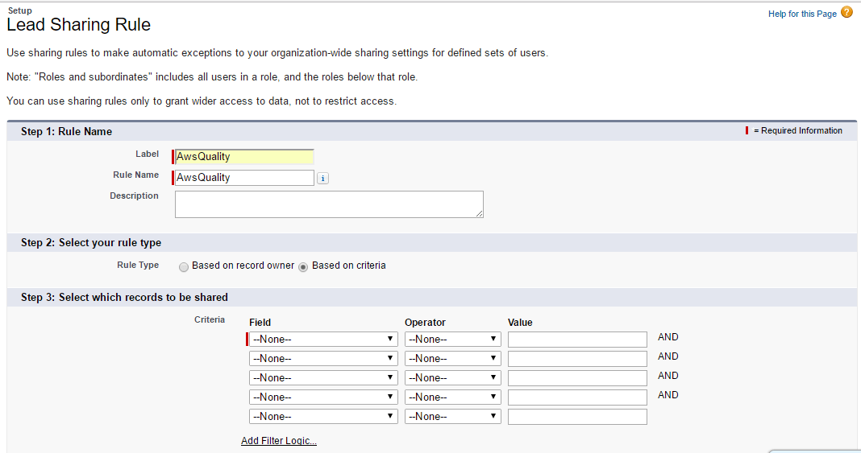Click the Rule Name input field

244,178
